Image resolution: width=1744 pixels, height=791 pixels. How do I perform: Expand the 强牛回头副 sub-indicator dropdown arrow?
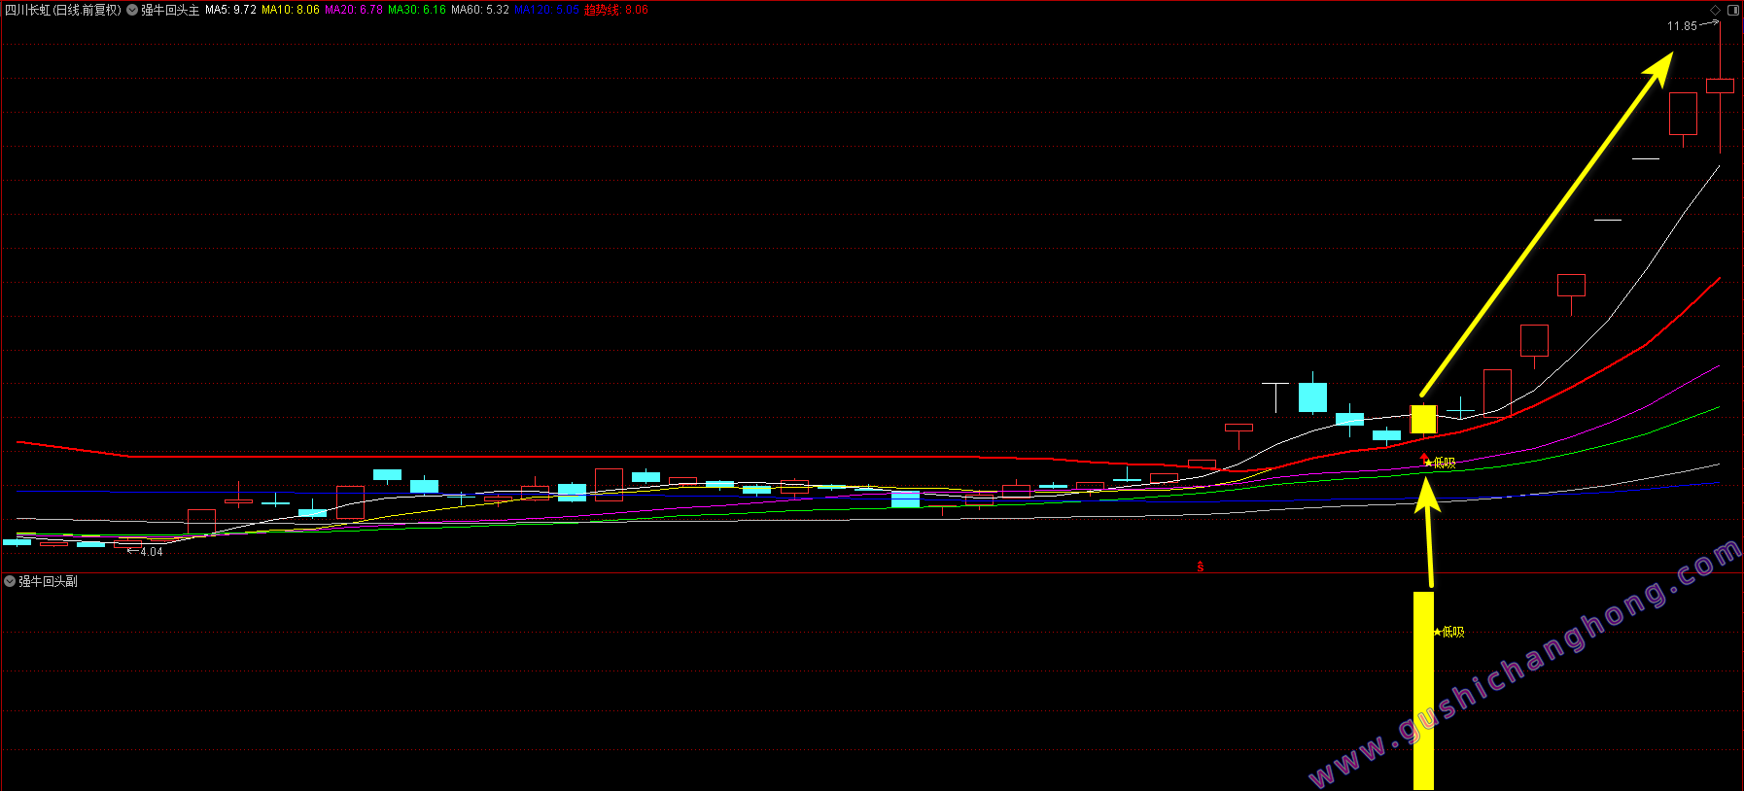(x=10, y=581)
